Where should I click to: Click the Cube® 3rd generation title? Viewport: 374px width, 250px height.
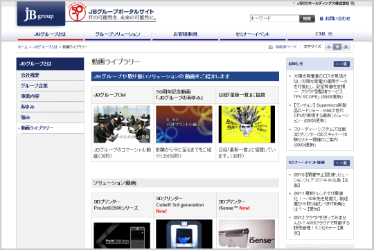[x=180, y=205]
